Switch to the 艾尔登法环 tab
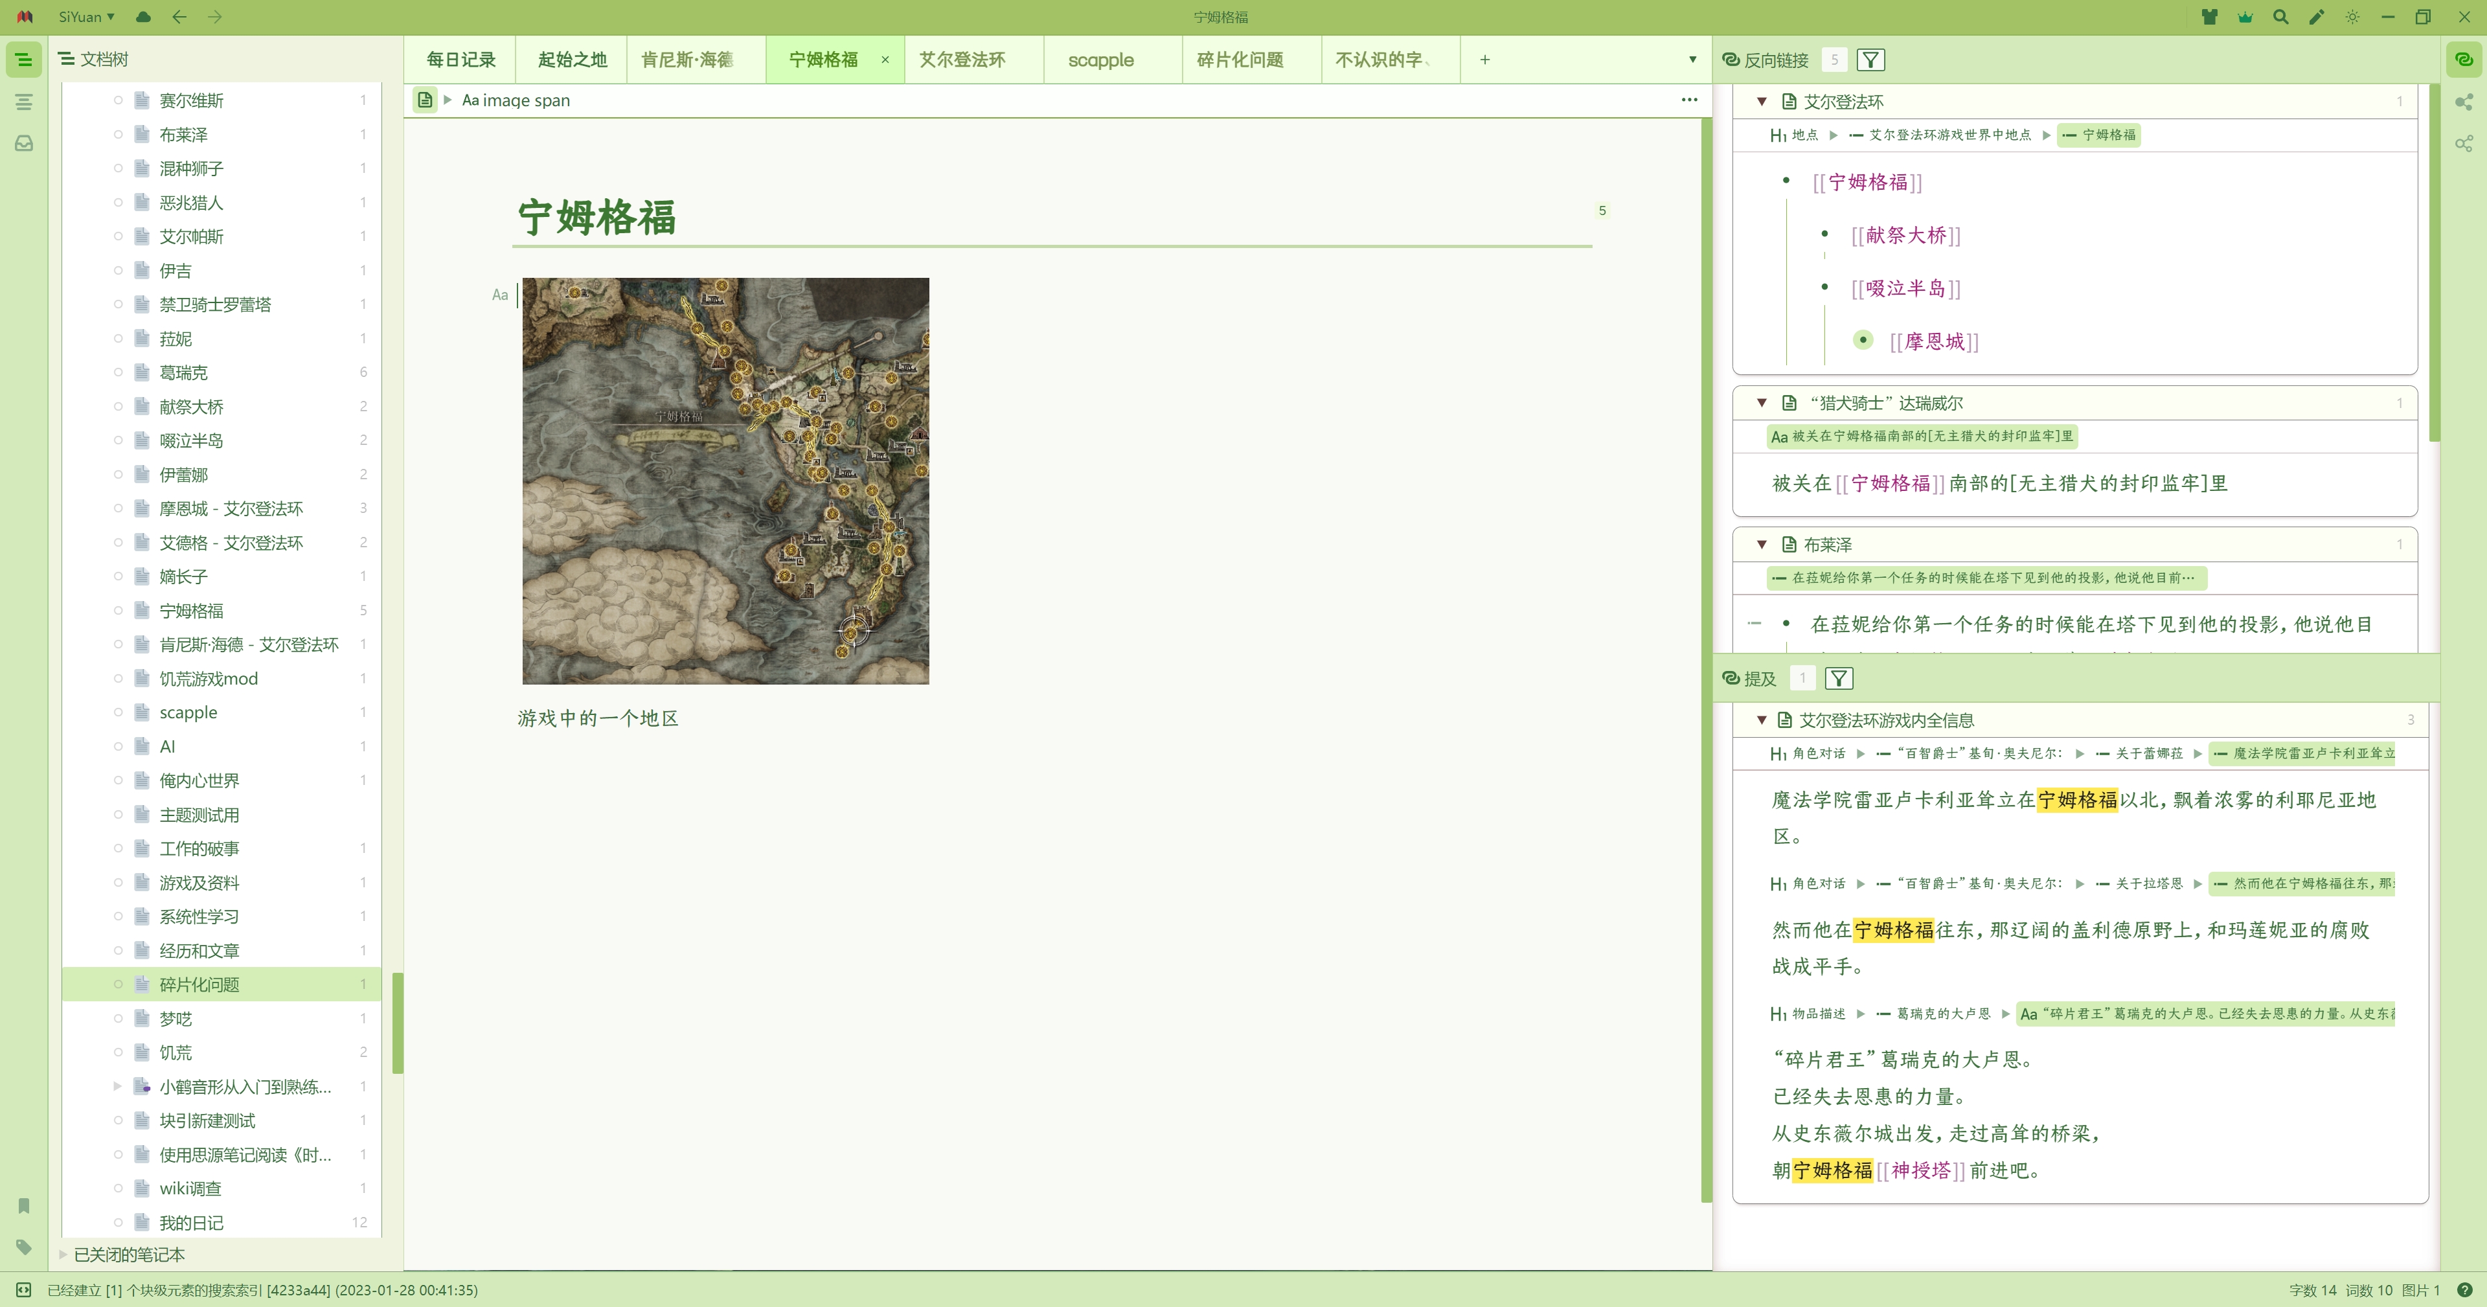This screenshot has width=2487, height=1307. tap(962, 60)
